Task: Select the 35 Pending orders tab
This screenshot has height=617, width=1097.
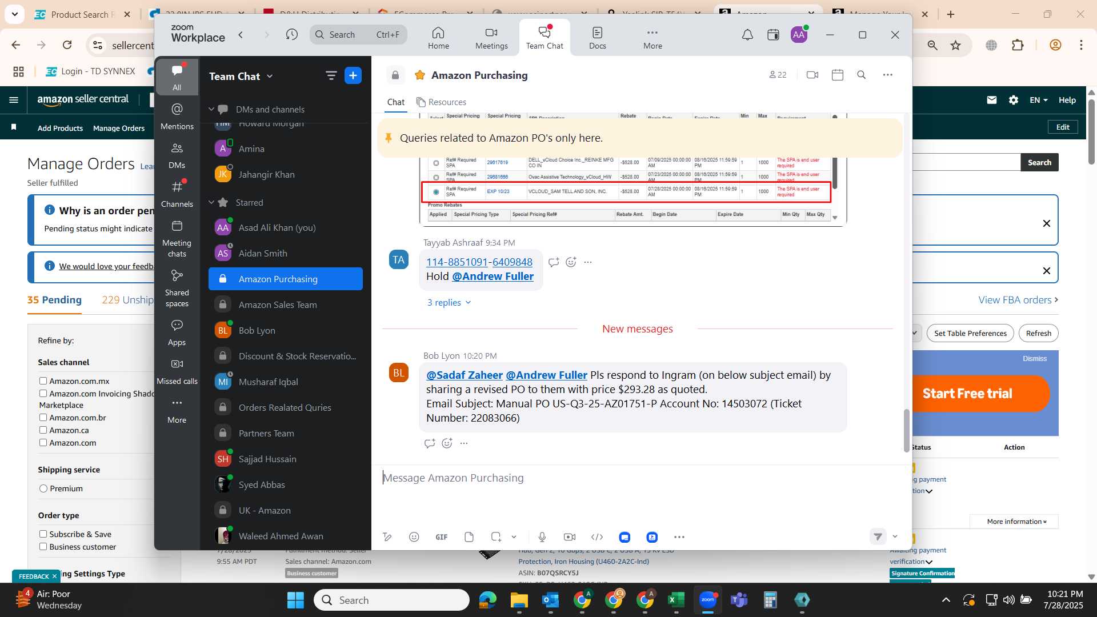Action: pyautogui.click(x=54, y=300)
